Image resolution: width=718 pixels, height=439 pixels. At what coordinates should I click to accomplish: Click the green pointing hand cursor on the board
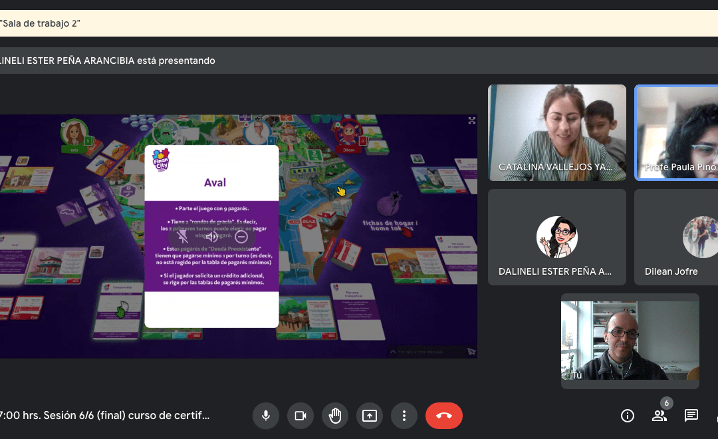point(122,310)
